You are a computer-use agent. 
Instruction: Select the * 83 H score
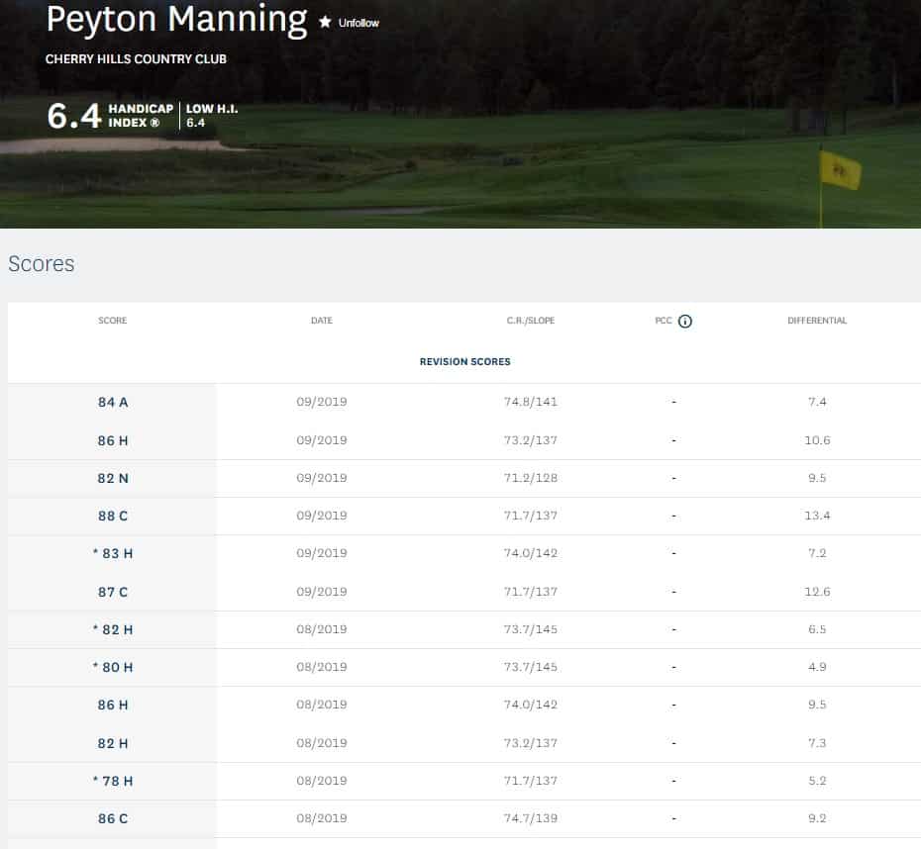[x=113, y=553]
